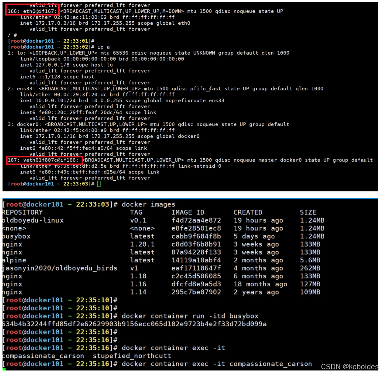Viewport: 380px width, 373px height.
Task: Click the "stupefied_northcutt" container name
Action: pos(132,356)
